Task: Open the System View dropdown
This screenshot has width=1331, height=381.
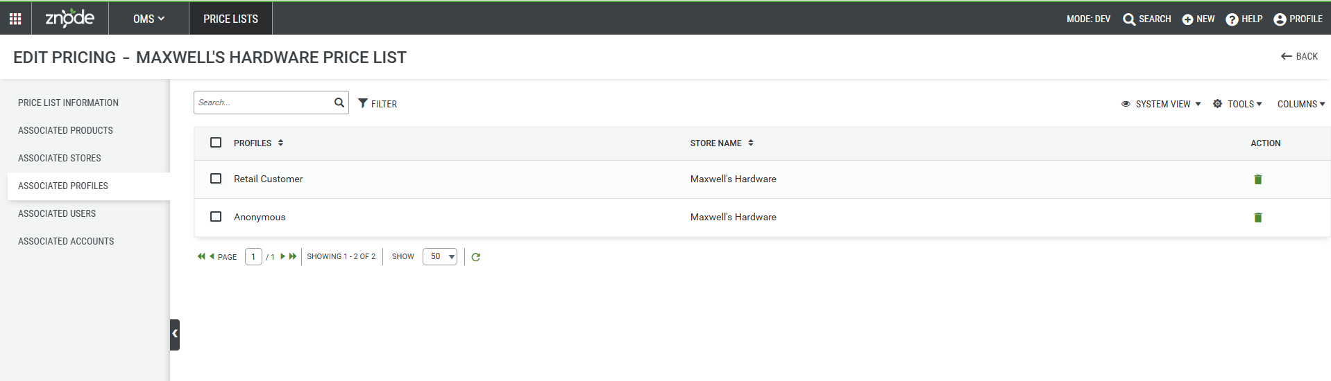Action: [x=1161, y=104]
